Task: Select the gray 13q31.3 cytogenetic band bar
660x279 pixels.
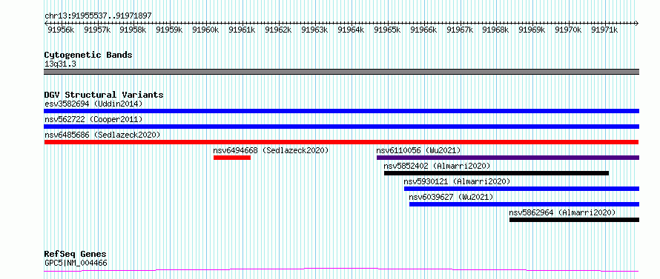Action: 341,72
